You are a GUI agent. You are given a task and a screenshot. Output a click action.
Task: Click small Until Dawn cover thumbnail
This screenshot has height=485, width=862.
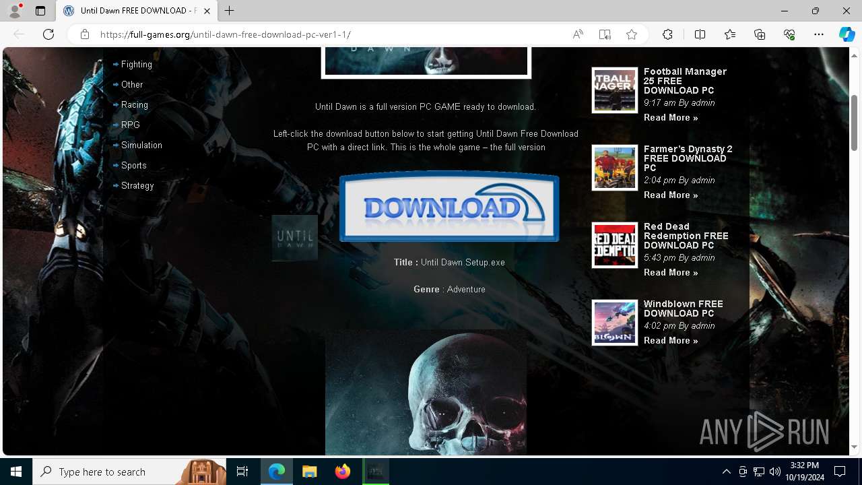(294, 238)
